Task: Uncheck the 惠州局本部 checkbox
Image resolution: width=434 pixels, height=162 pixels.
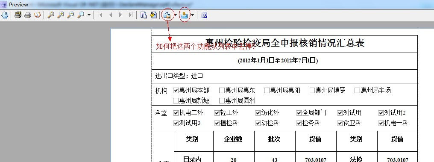Action: [x=176, y=90]
